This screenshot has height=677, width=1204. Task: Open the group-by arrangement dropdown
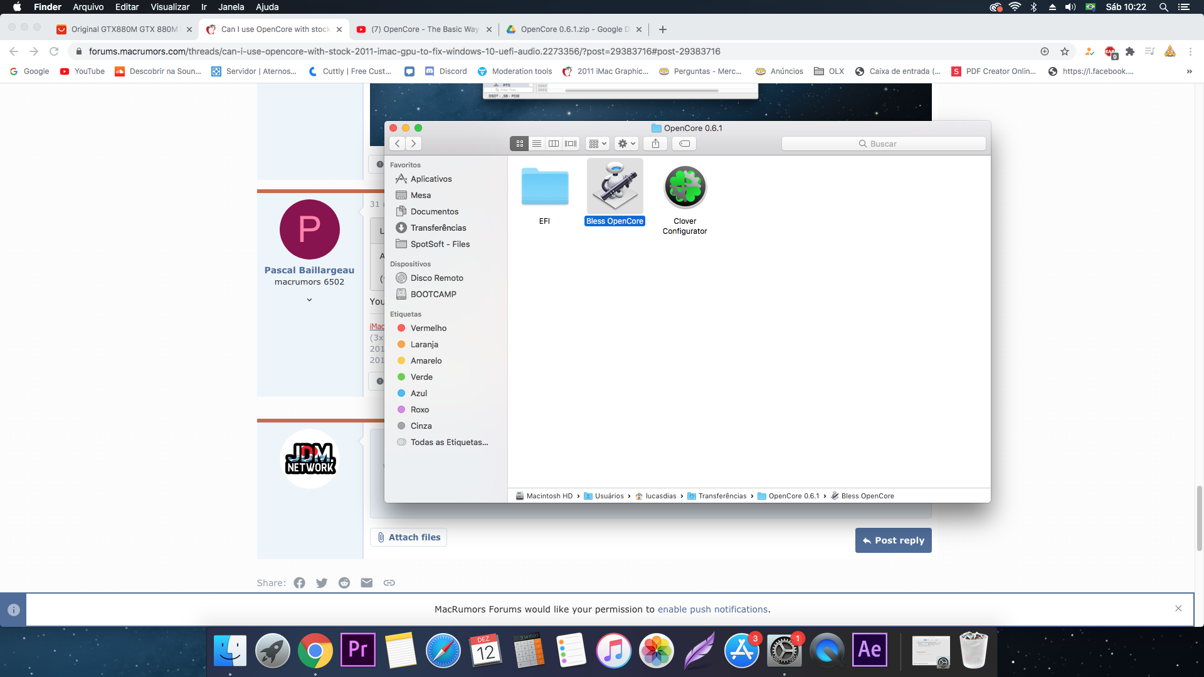pyautogui.click(x=598, y=144)
